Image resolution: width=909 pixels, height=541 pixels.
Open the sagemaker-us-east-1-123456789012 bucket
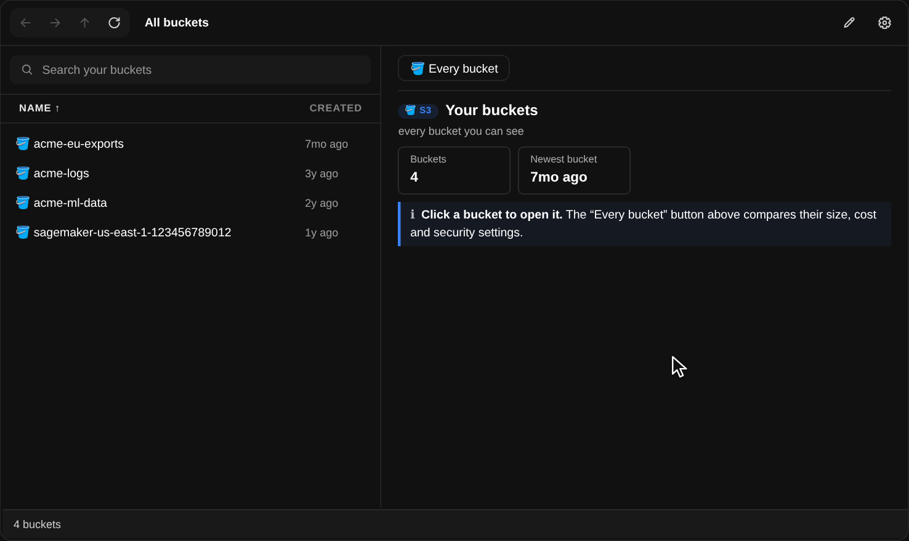pyautogui.click(x=190, y=232)
